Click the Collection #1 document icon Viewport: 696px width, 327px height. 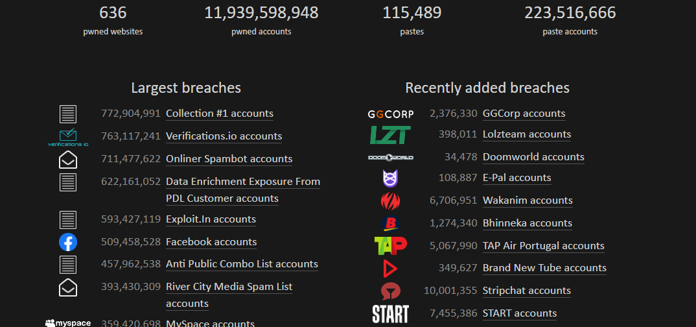pos(68,114)
